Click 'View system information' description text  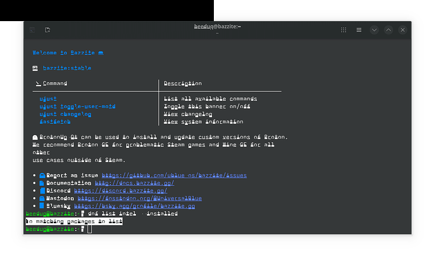coord(204,122)
